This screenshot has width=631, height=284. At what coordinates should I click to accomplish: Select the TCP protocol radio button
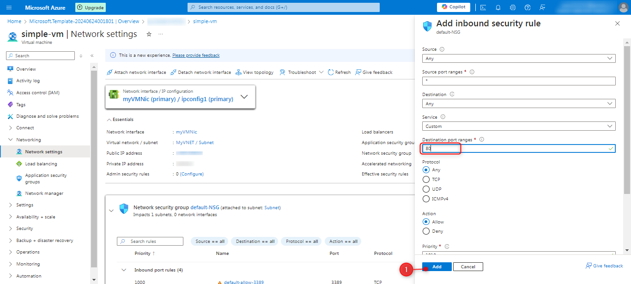click(426, 180)
